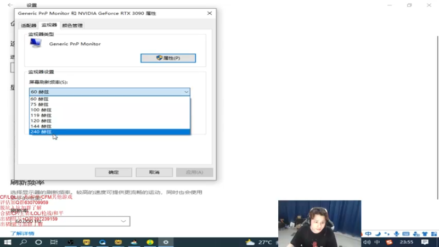Click the volume speaker tray icon
This screenshot has height=247, width=439.
(x=367, y=242)
